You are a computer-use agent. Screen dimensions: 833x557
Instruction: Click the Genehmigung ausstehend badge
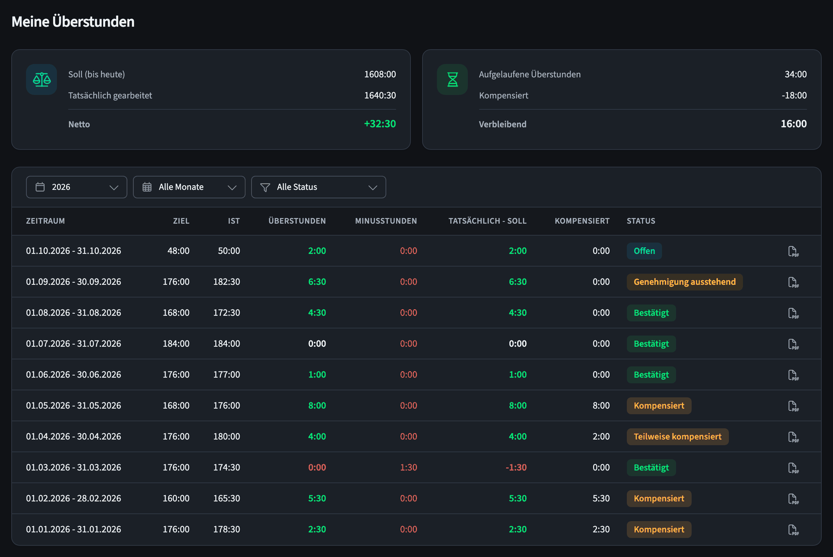coord(685,282)
